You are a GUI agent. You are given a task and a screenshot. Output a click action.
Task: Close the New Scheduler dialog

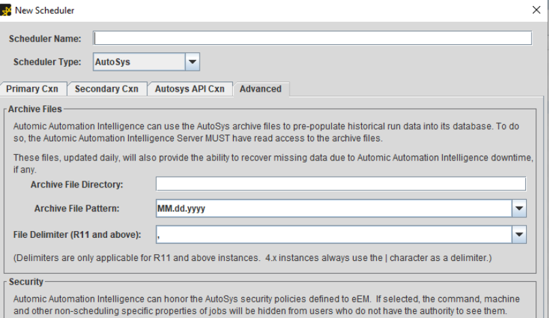coord(537,10)
